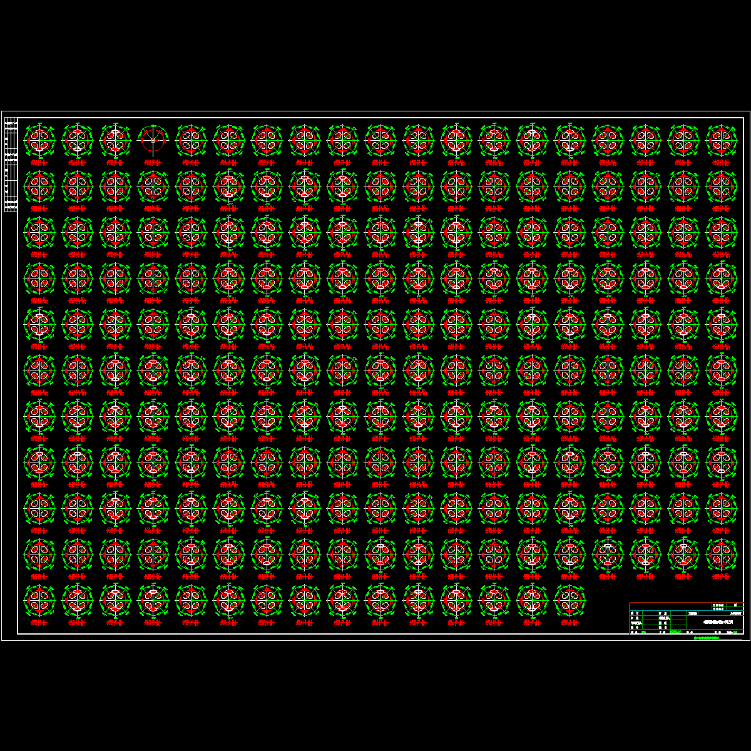Click the top-left section diagram in the grid
Viewport: 751px width, 751px height.
pos(39,140)
